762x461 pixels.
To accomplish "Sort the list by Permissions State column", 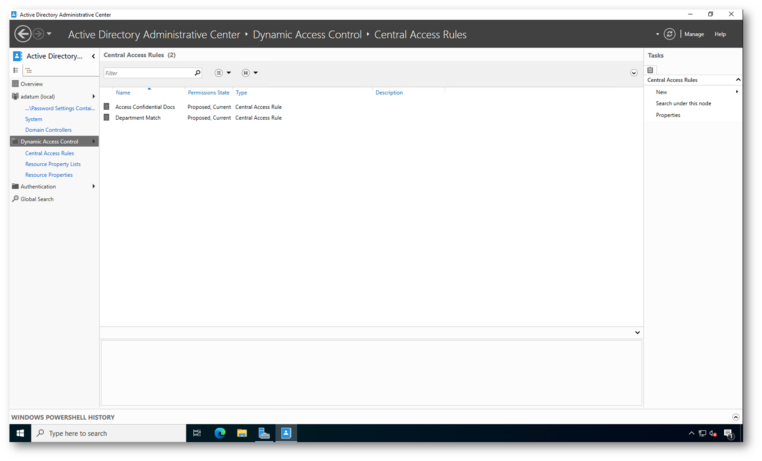I will (208, 93).
